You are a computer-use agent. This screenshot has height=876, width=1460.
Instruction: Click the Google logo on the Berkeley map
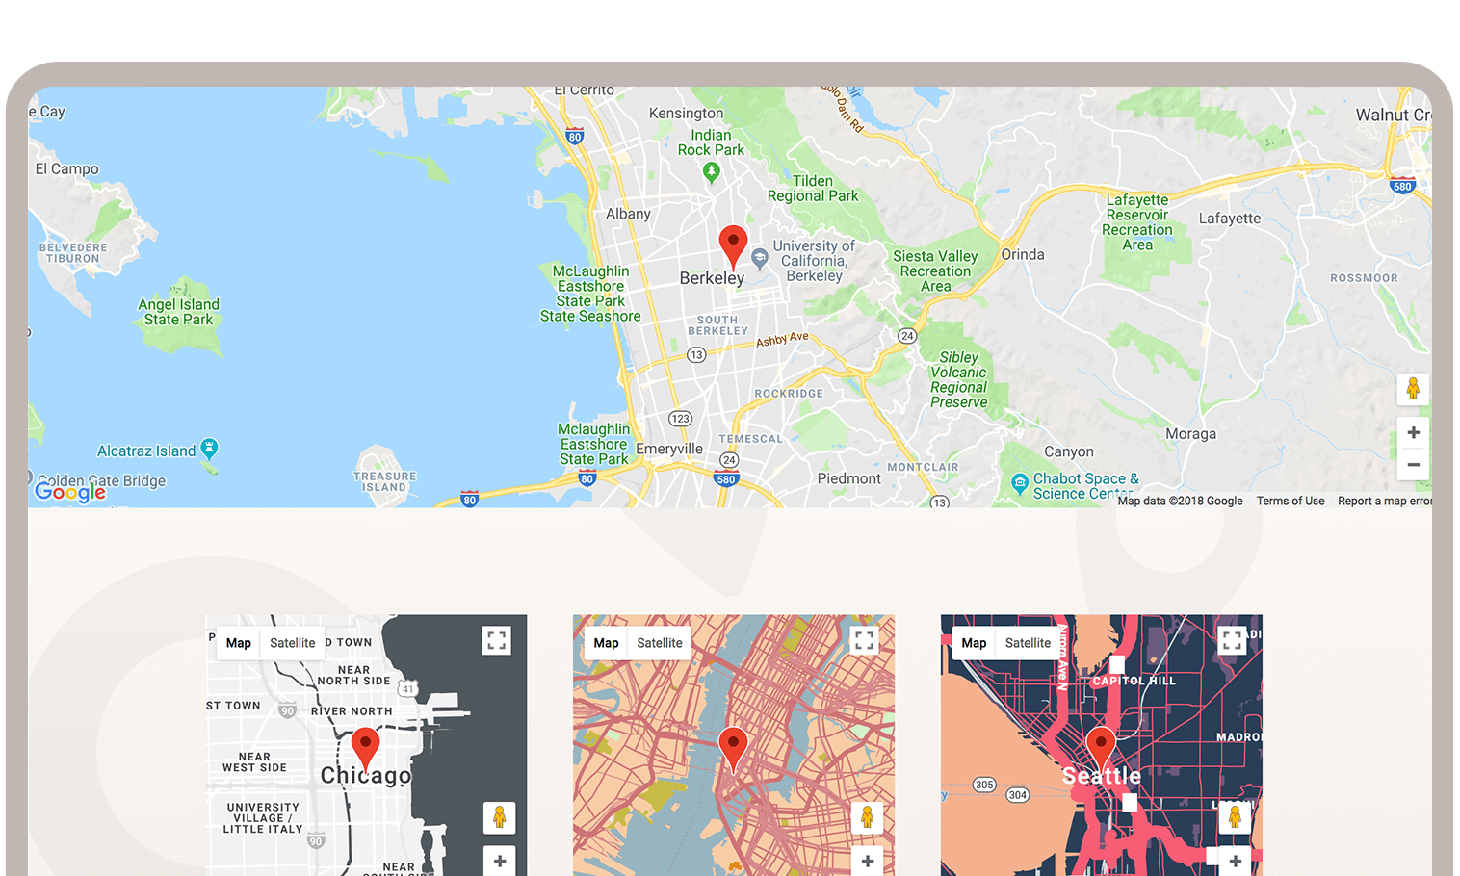(70, 492)
